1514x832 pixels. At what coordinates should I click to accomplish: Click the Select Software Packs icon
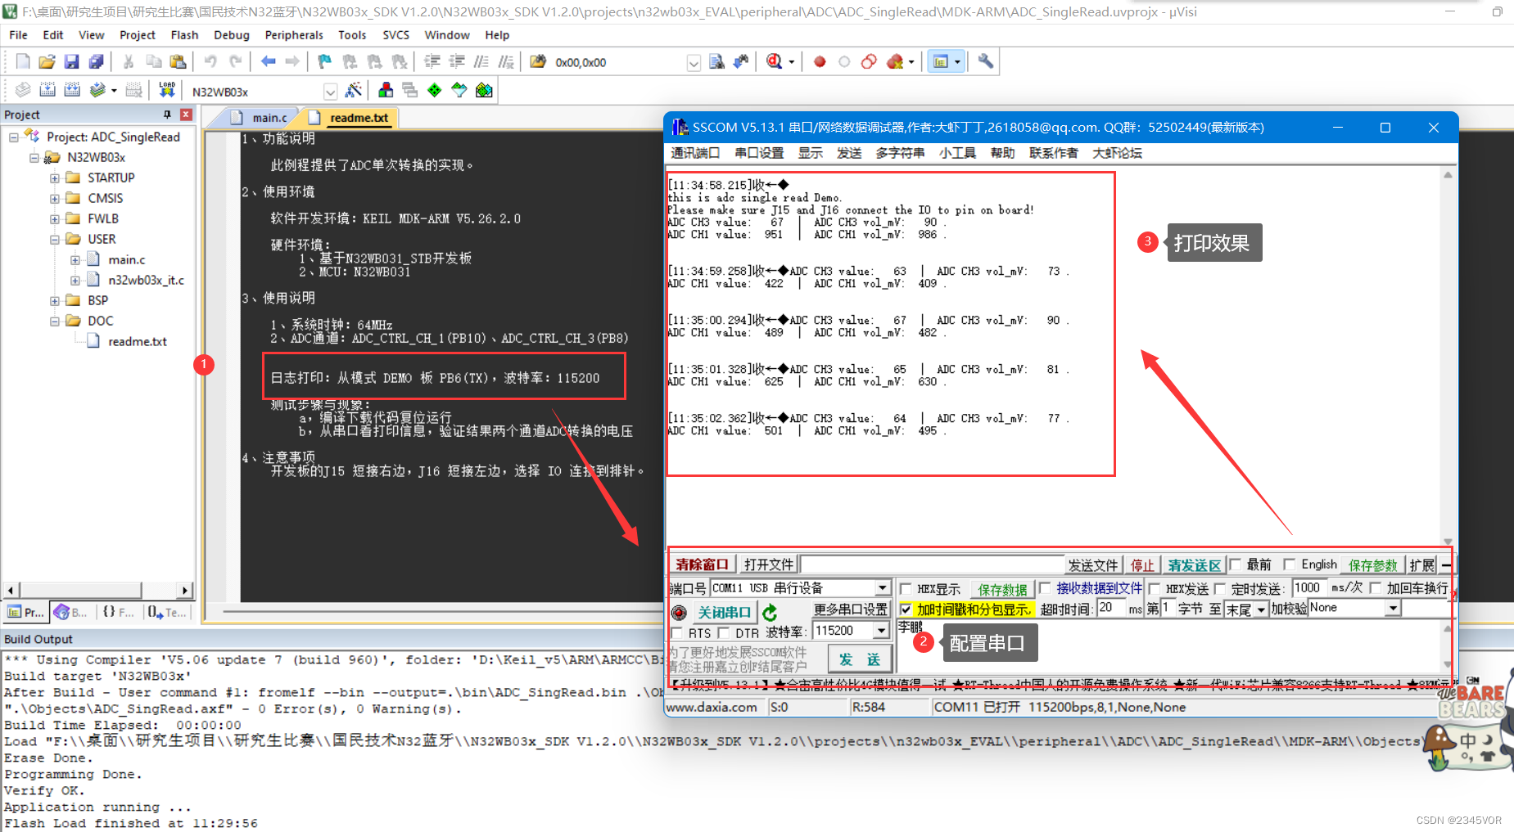(x=459, y=90)
